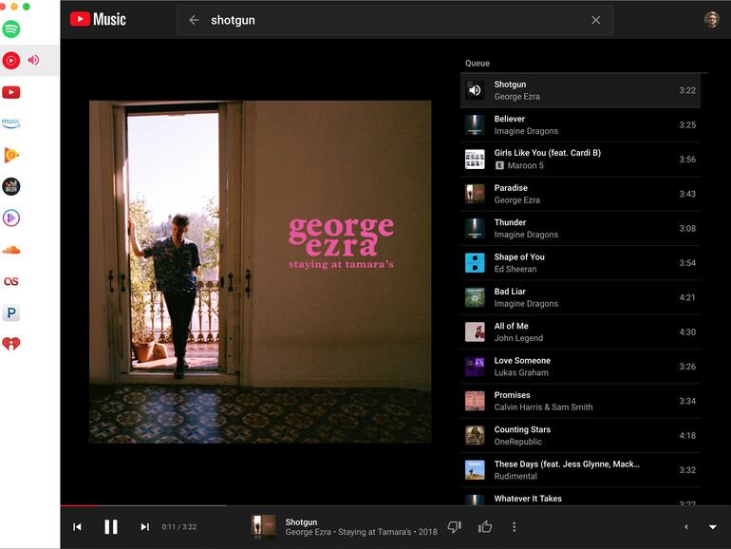Collapse the player page with down arrow

point(713,527)
